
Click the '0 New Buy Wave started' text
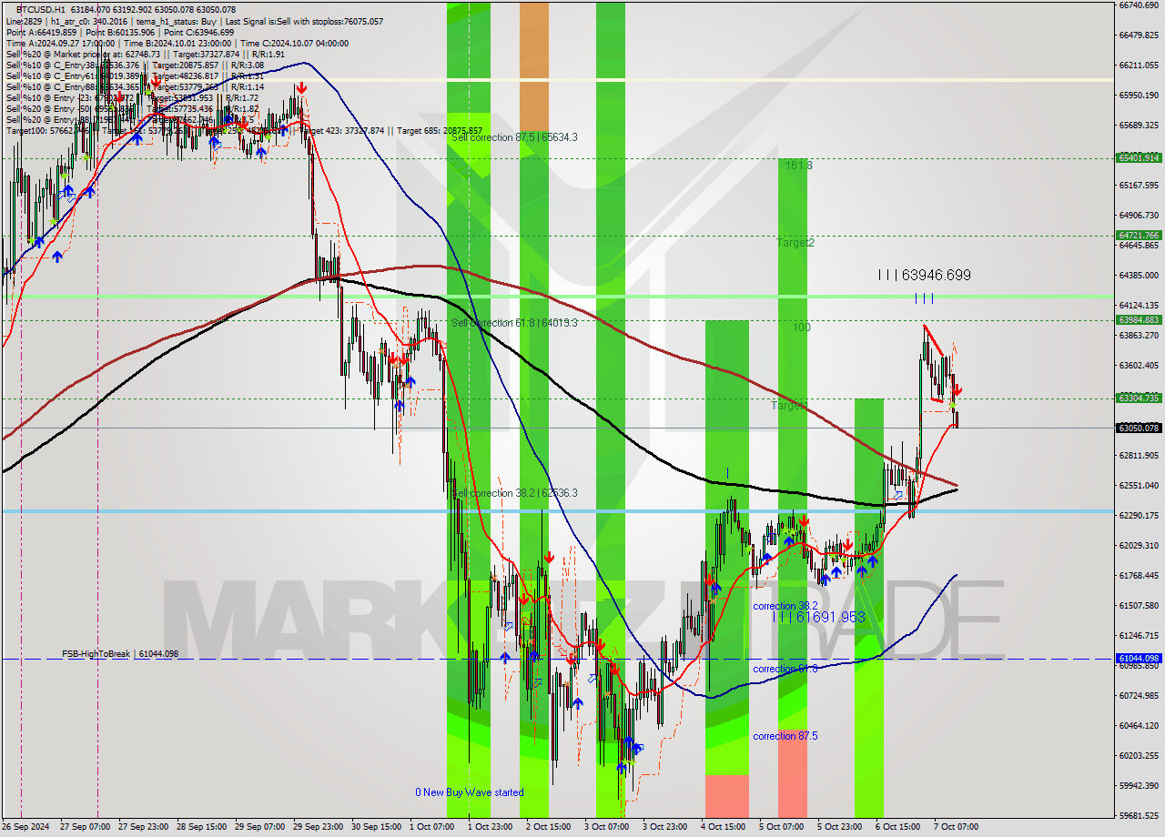click(x=470, y=792)
